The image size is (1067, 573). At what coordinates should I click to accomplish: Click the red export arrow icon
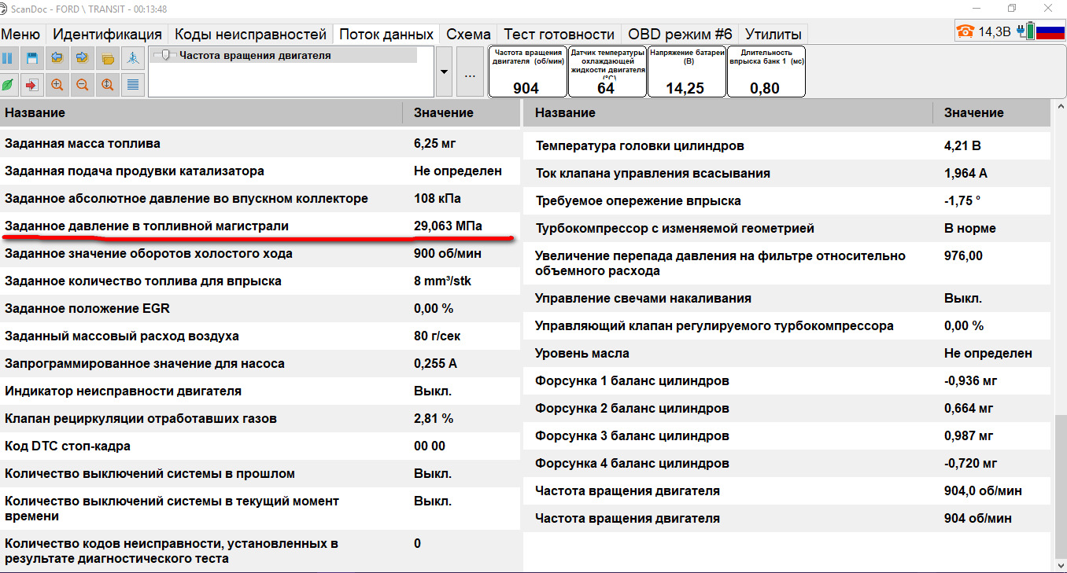tap(31, 84)
